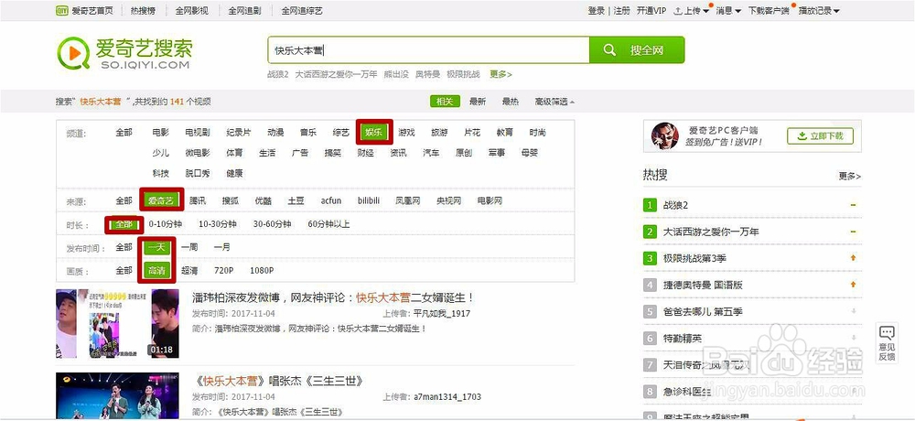Click suggested search 奥特曼 under search box
Image resolution: width=915 pixels, height=421 pixels.
click(x=427, y=74)
